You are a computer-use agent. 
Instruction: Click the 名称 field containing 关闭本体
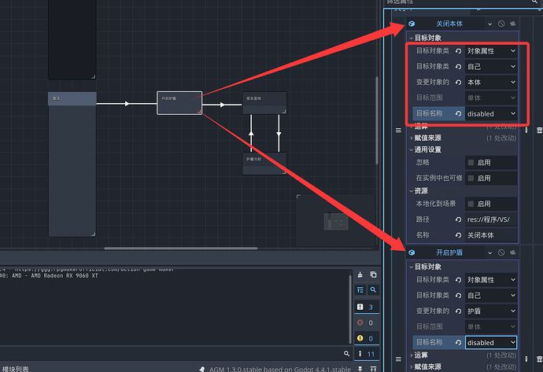[x=491, y=235]
